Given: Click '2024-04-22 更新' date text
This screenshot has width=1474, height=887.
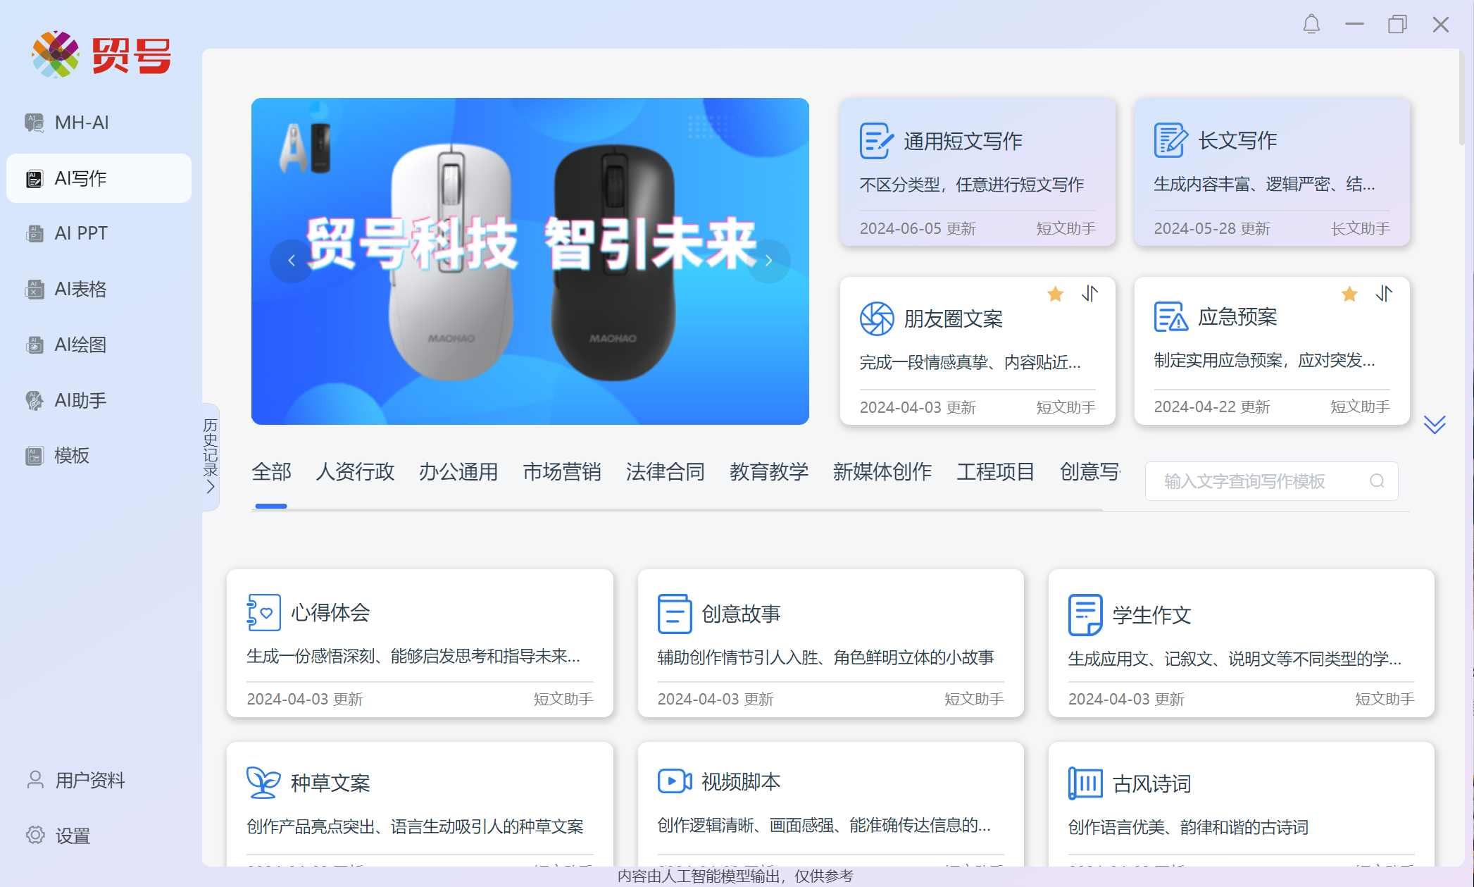Looking at the screenshot, I should pos(1211,407).
